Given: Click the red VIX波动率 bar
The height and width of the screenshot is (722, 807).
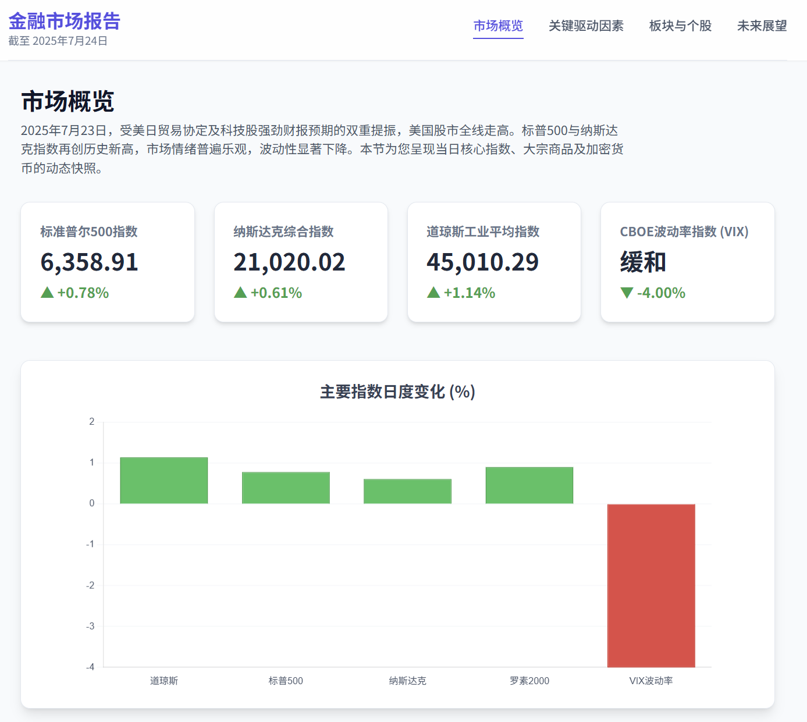Looking at the screenshot, I should tap(651, 585).
